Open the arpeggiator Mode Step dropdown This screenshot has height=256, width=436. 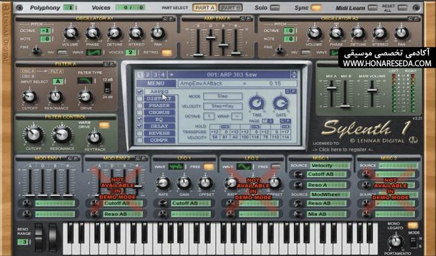(222, 96)
